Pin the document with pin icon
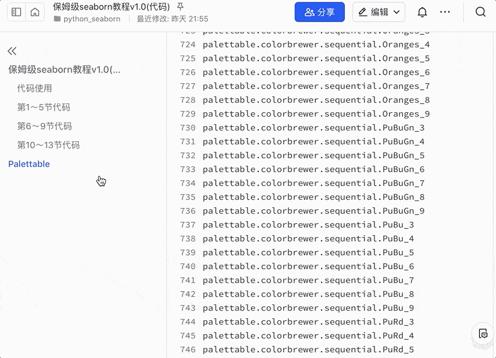This screenshot has height=358, width=496. 180,6
